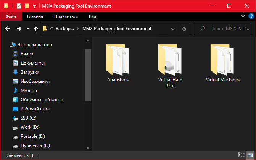
Task: Expand the address bar history dropdown
Action: tap(173, 29)
